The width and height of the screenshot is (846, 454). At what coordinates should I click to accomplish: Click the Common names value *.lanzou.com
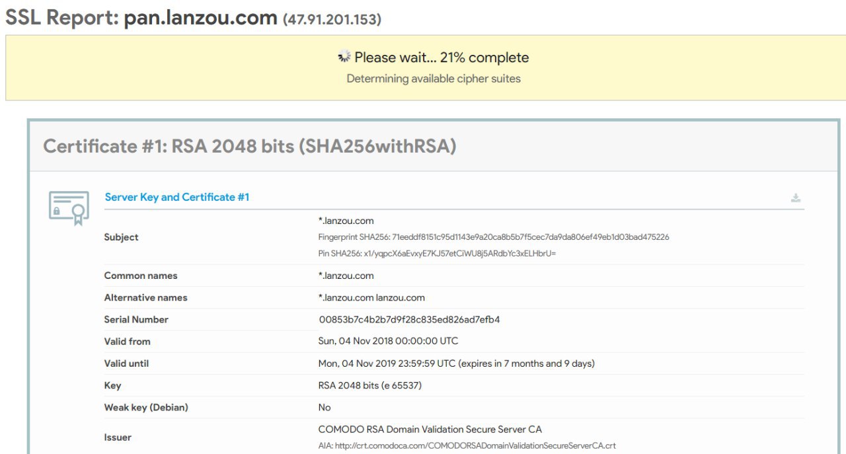tap(346, 276)
